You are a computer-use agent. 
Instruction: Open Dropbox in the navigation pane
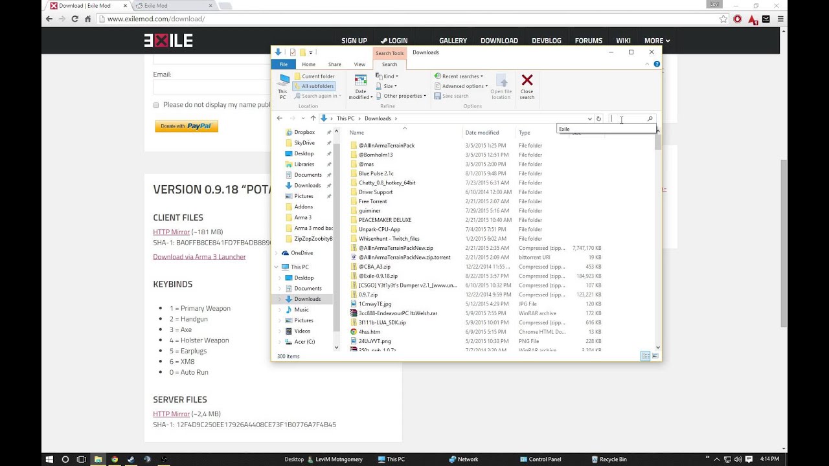[x=304, y=132]
